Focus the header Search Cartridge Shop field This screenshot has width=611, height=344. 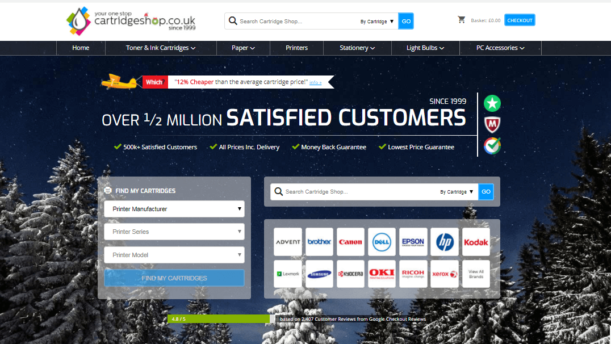[298, 21]
